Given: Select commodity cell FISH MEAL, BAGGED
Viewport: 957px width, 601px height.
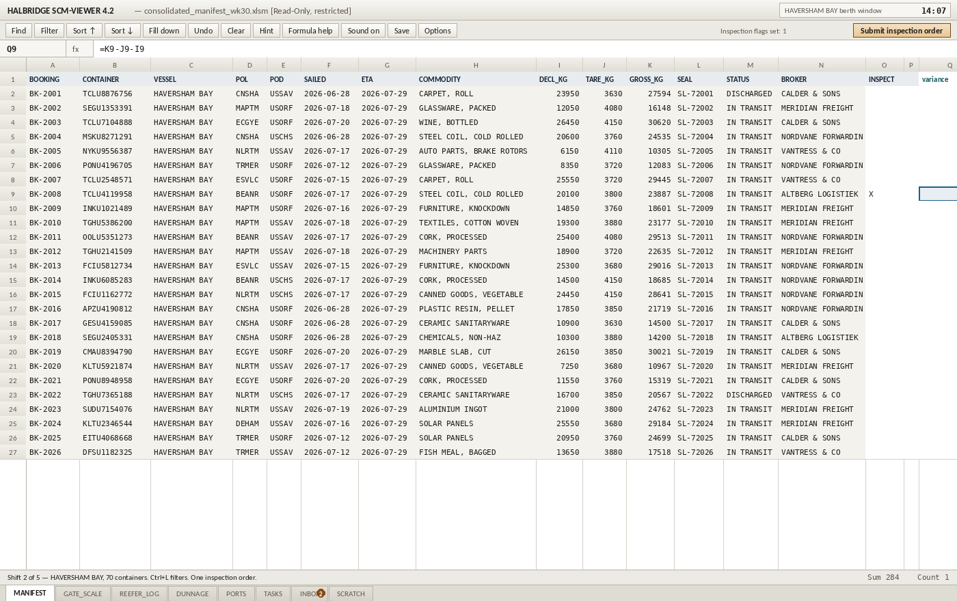Looking at the screenshot, I should [476, 452].
